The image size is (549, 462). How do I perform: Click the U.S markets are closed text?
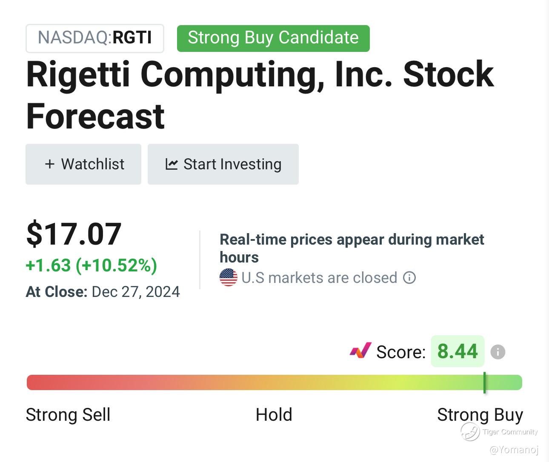pos(319,278)
